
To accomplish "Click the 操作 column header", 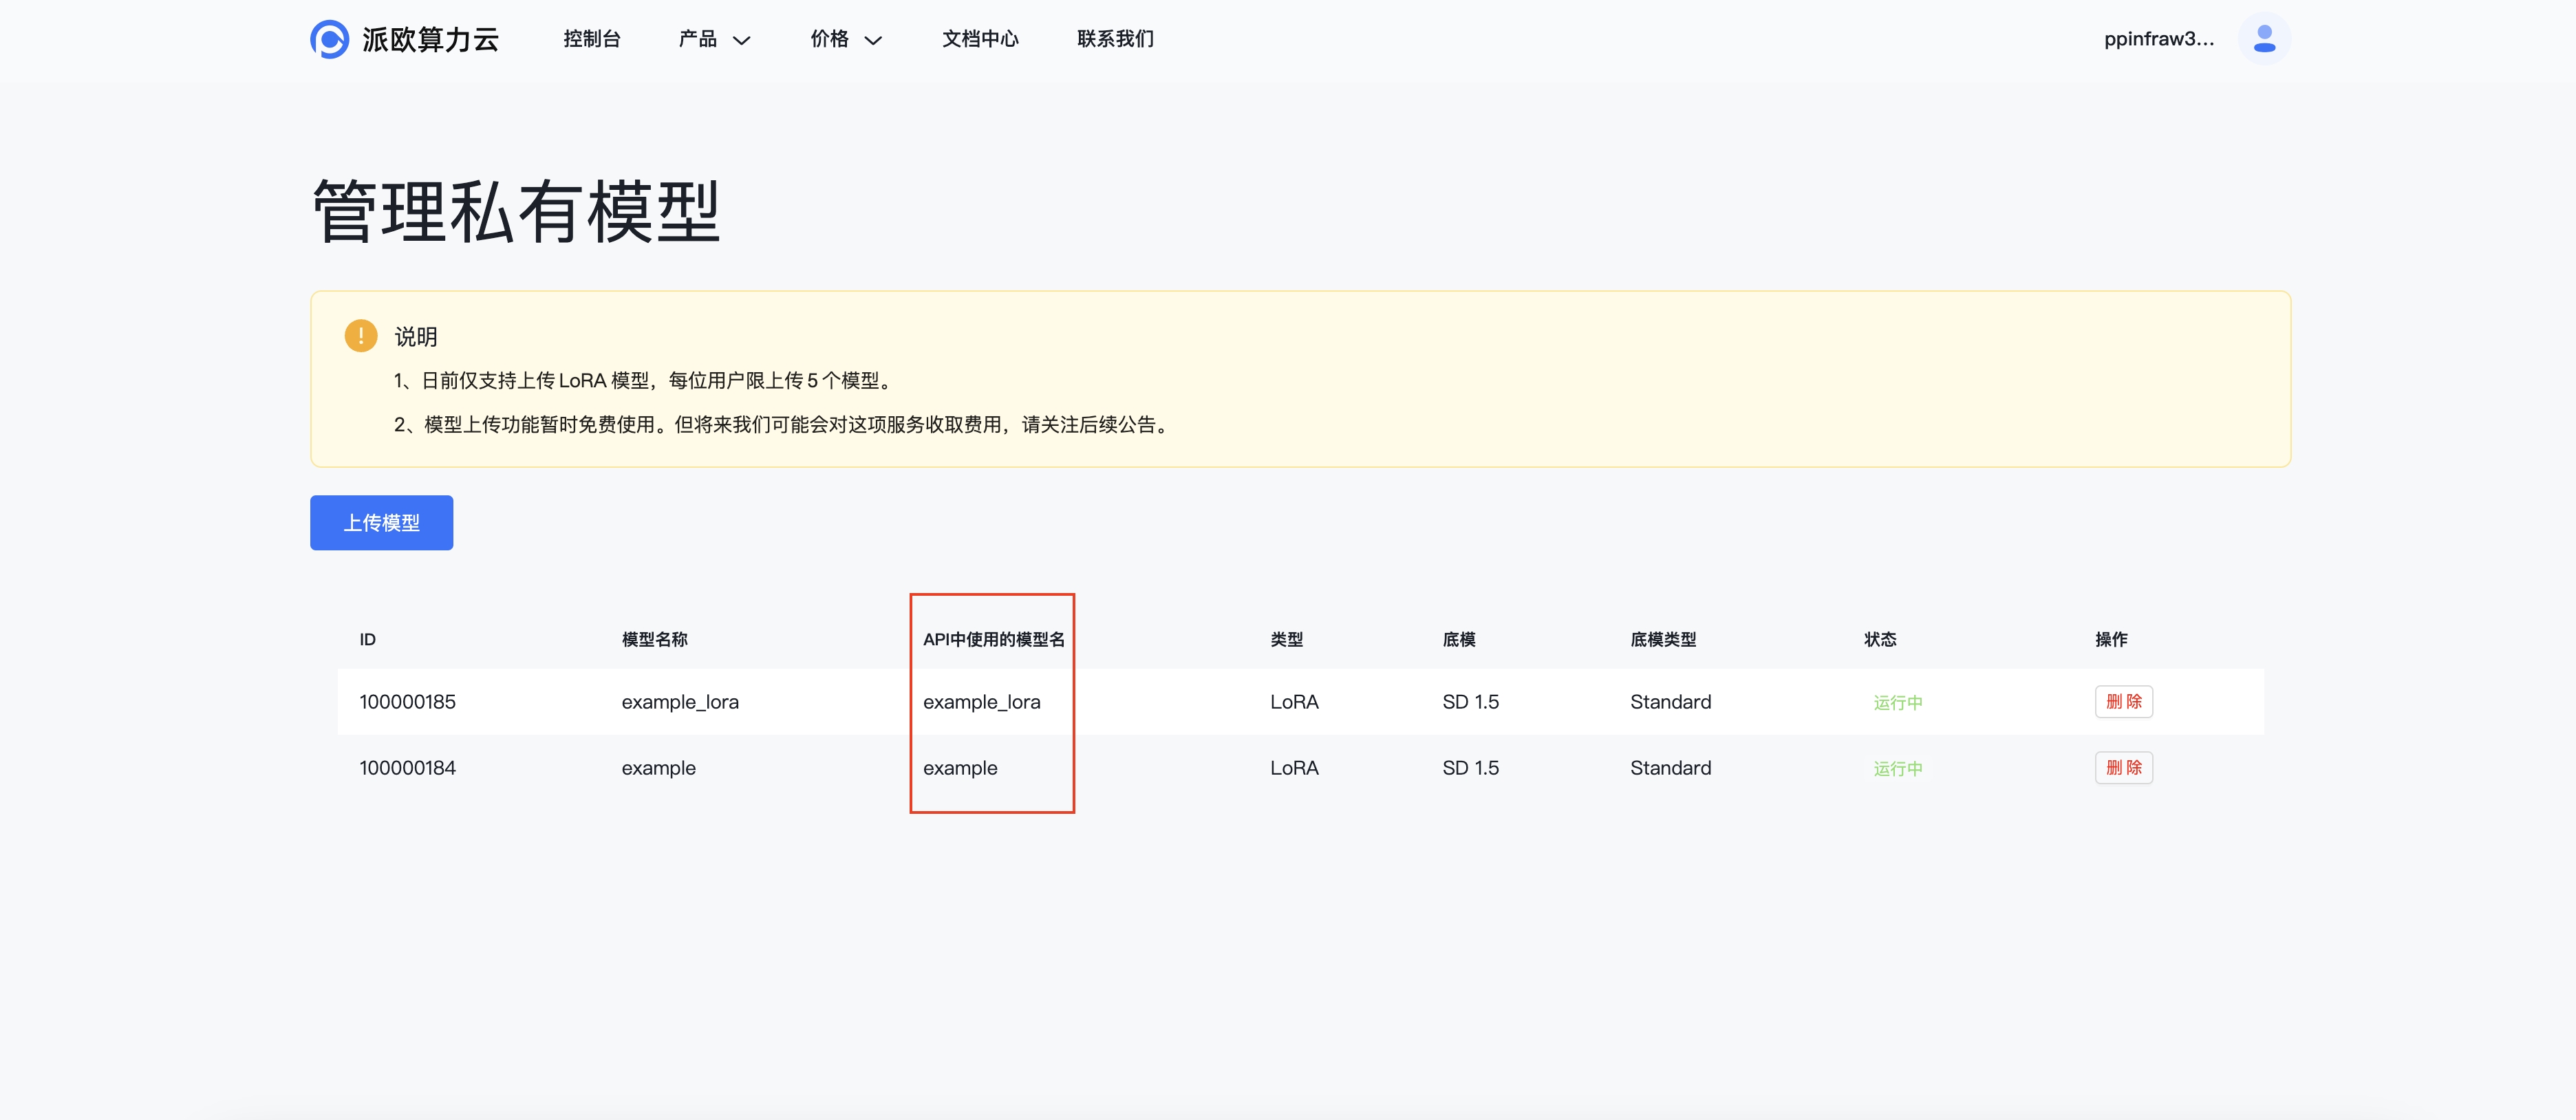I will coord(2111,639).
